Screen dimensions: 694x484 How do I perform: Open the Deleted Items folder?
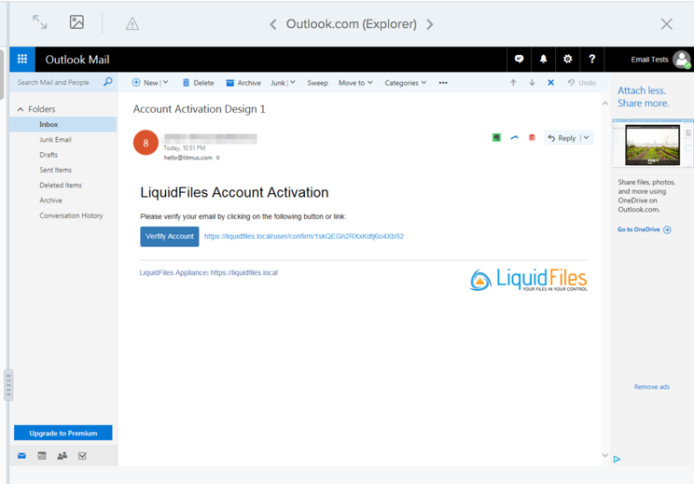62,185
